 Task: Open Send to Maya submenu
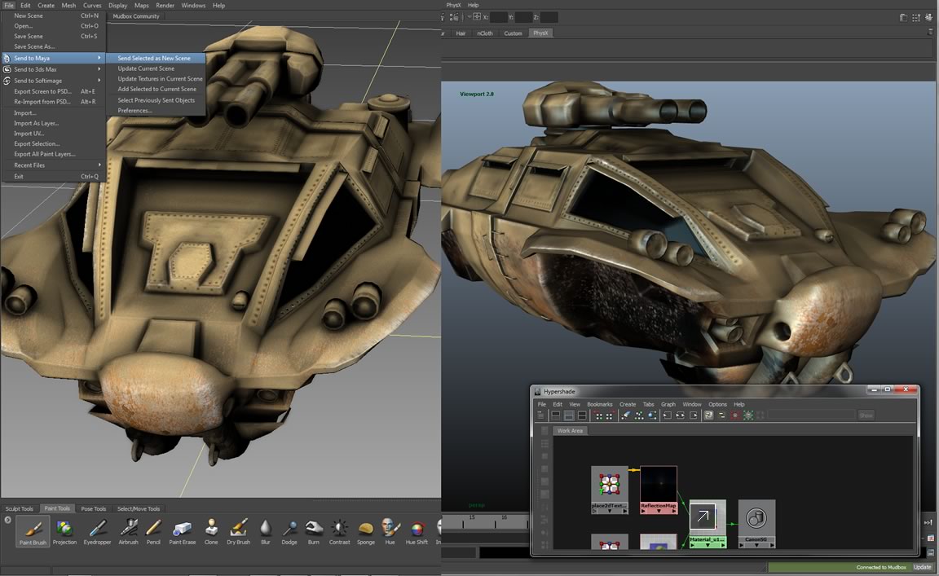tap(53, 58)
